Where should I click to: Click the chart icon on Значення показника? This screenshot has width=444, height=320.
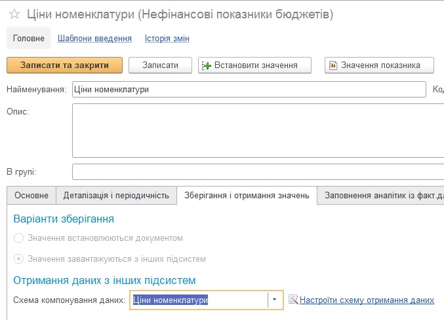coord(333,65)
